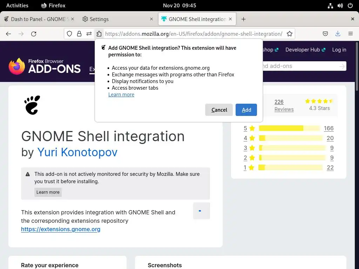The height and width of the screenshot is (269, 359).
Task: Click the forward navigation arrow
Action: pos(21,34)
